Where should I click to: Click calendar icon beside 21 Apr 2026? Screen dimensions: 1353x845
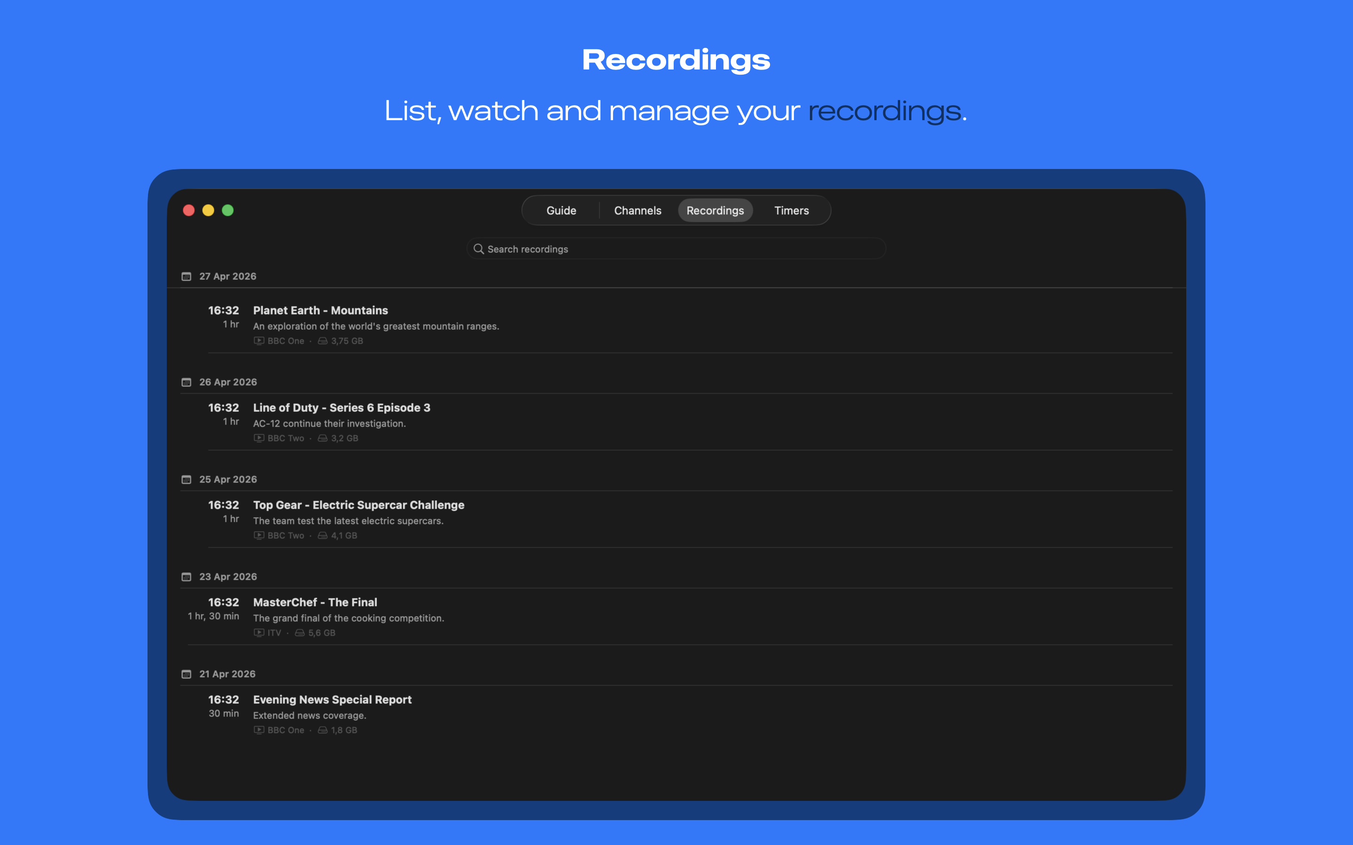[187, 674]
